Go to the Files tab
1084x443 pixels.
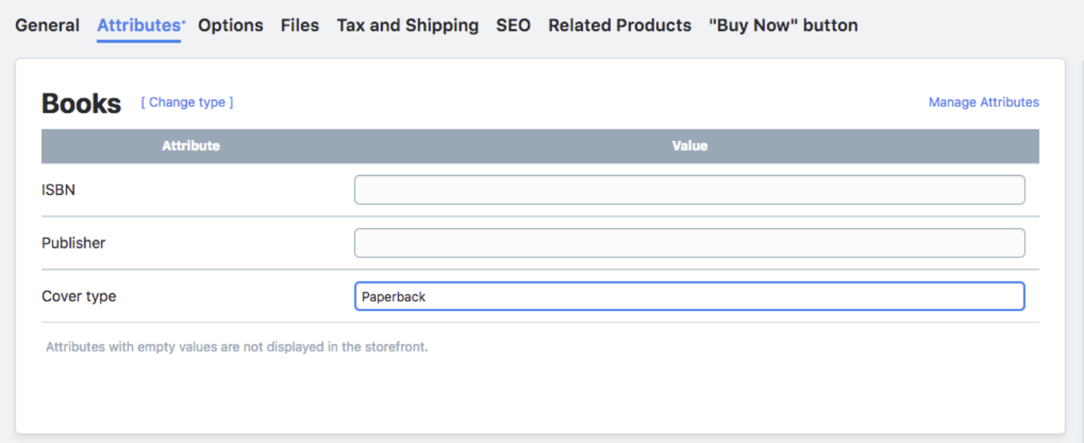coord(299,25)
